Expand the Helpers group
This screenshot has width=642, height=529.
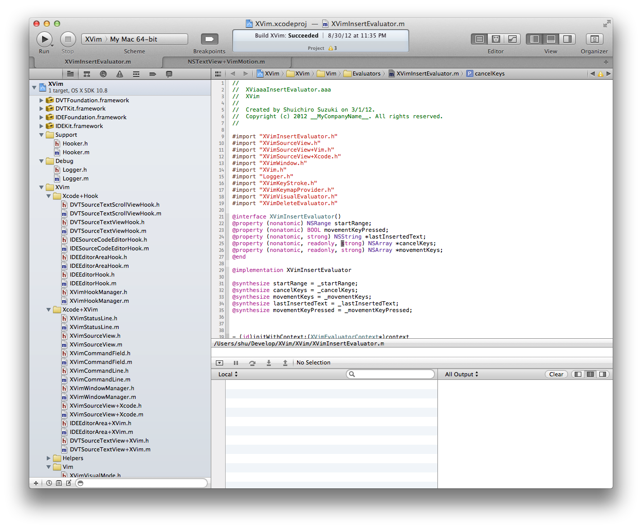pyautogui.click(x=49, y=458)
